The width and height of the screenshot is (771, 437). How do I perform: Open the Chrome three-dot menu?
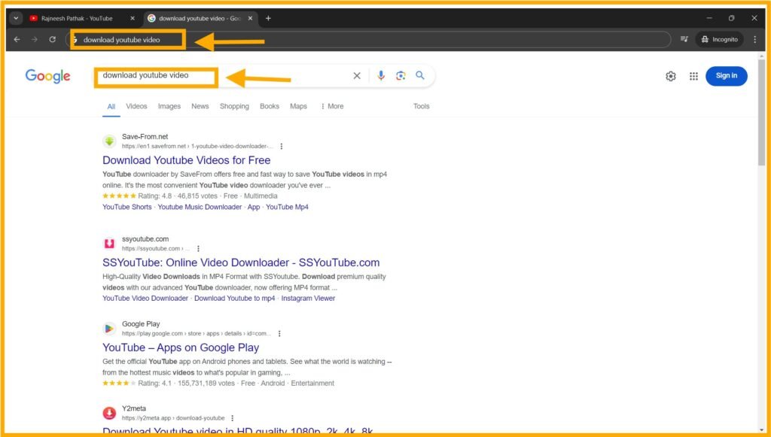pos(754,39)
